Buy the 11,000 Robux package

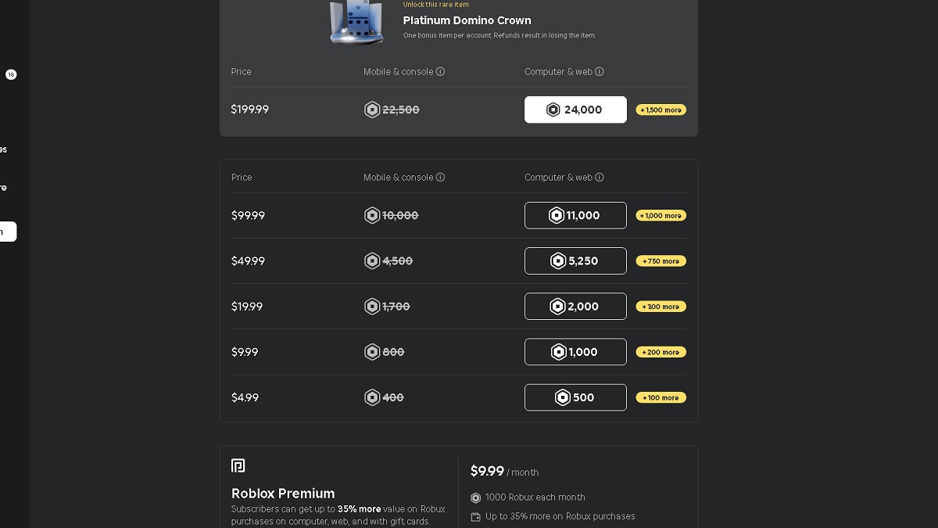[x=575, y=215]
